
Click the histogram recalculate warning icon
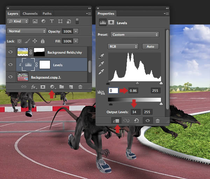click(x=101, y=92)
